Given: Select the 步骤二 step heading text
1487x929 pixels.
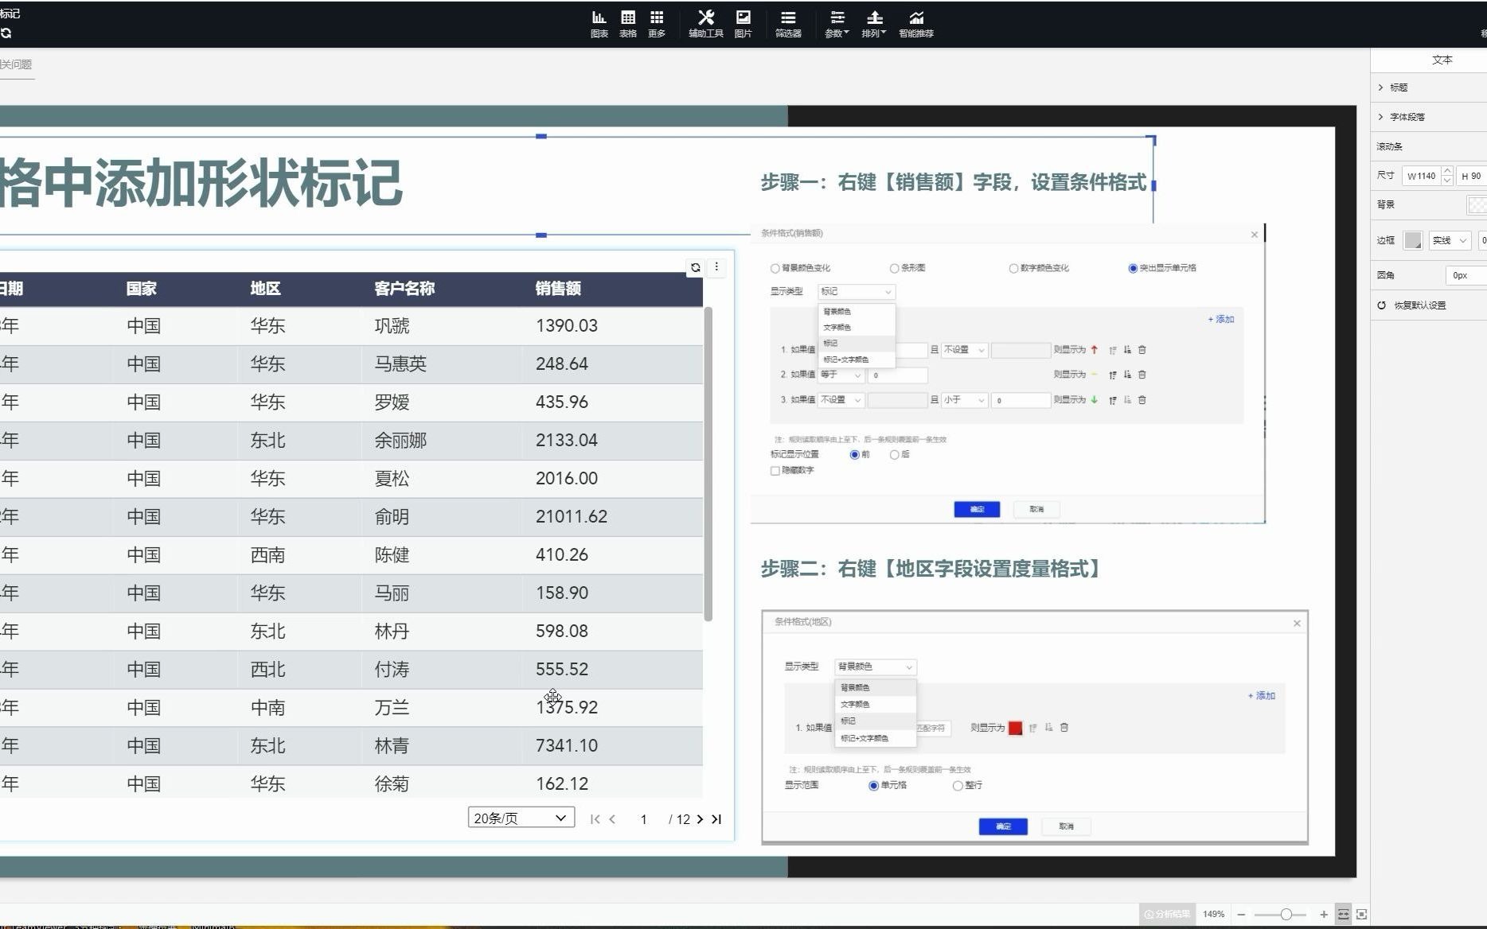Looking at the screenshot, I should tap(931, 569).
